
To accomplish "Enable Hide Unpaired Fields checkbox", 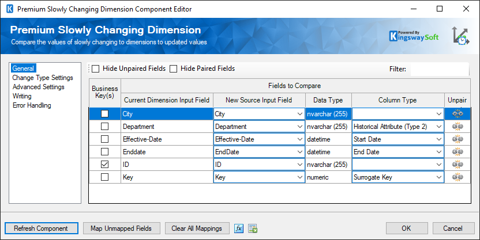I will [x=96, y=68].
